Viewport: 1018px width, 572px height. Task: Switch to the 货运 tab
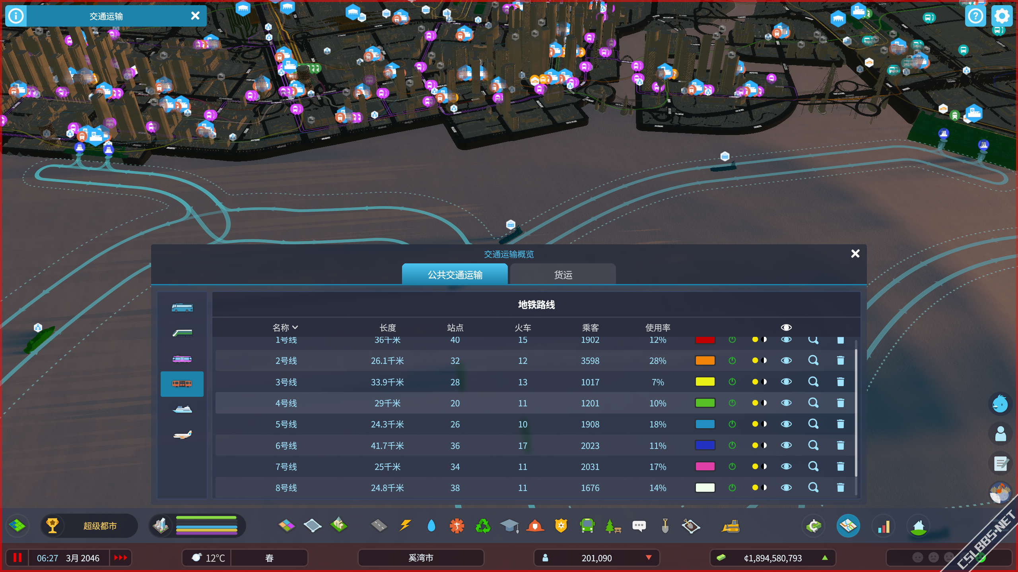point(563,274)
